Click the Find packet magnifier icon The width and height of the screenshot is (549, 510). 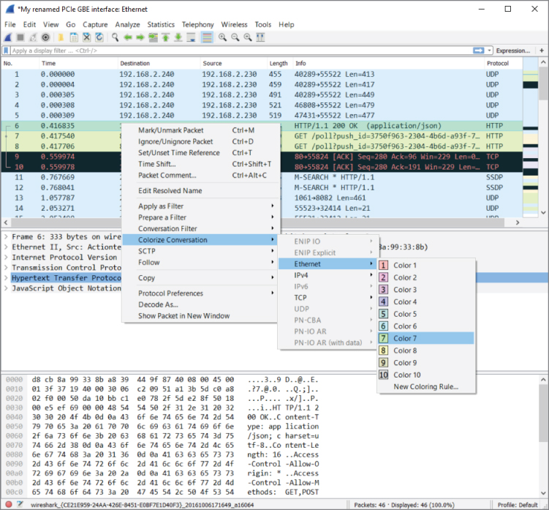point(116,37)
